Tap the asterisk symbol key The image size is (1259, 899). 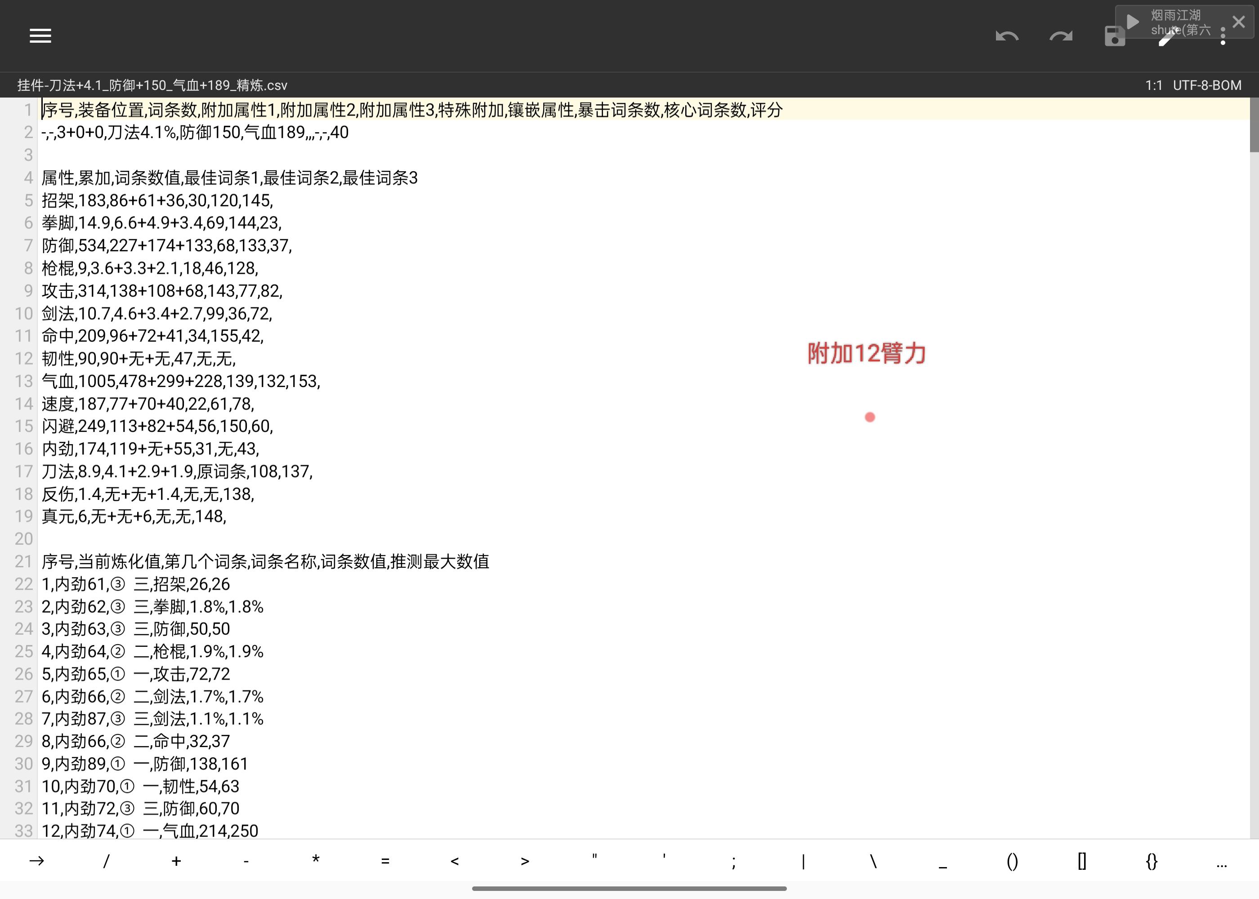tap(316, 861)
